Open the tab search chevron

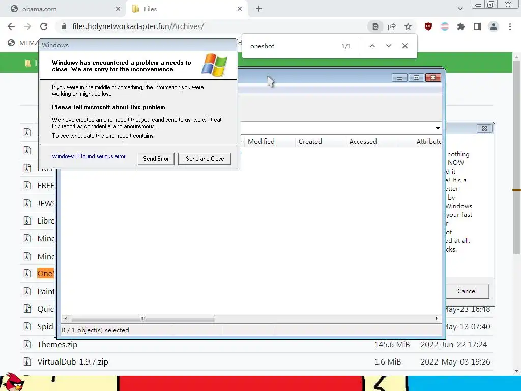pos(460,9)
